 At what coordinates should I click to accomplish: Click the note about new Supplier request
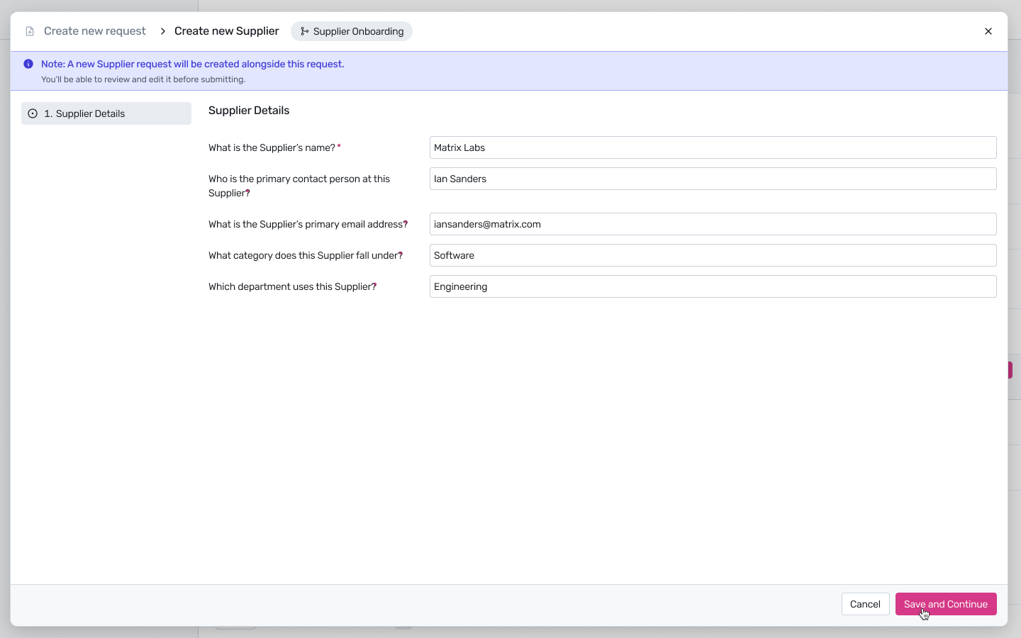[x=193, y=64]
